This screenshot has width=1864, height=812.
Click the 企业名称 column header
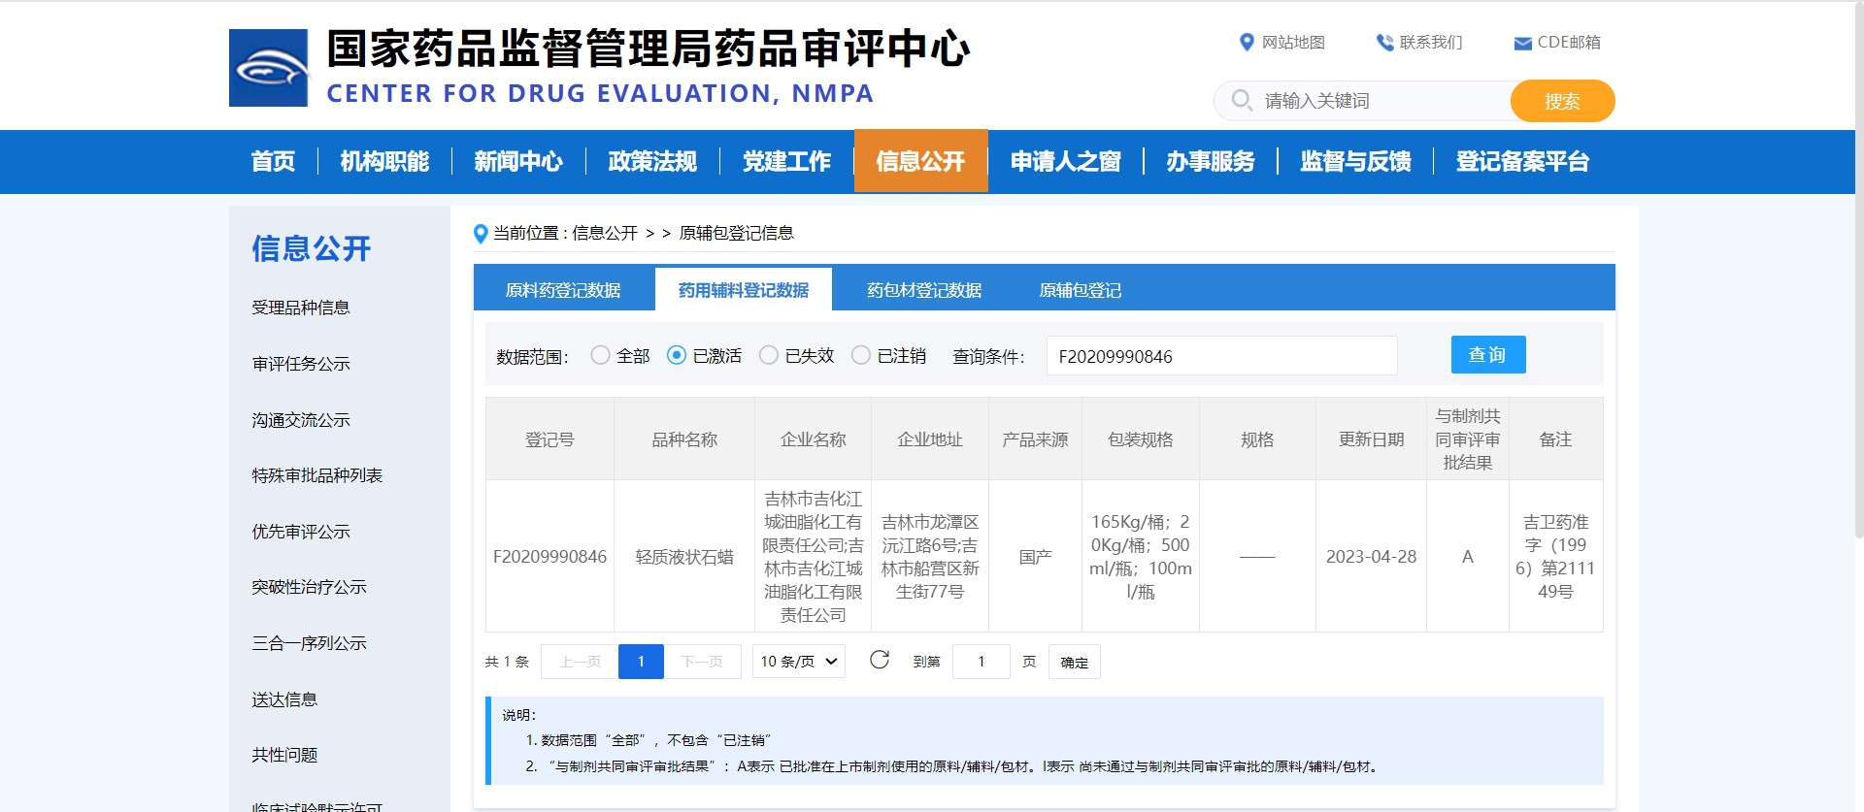814,439
